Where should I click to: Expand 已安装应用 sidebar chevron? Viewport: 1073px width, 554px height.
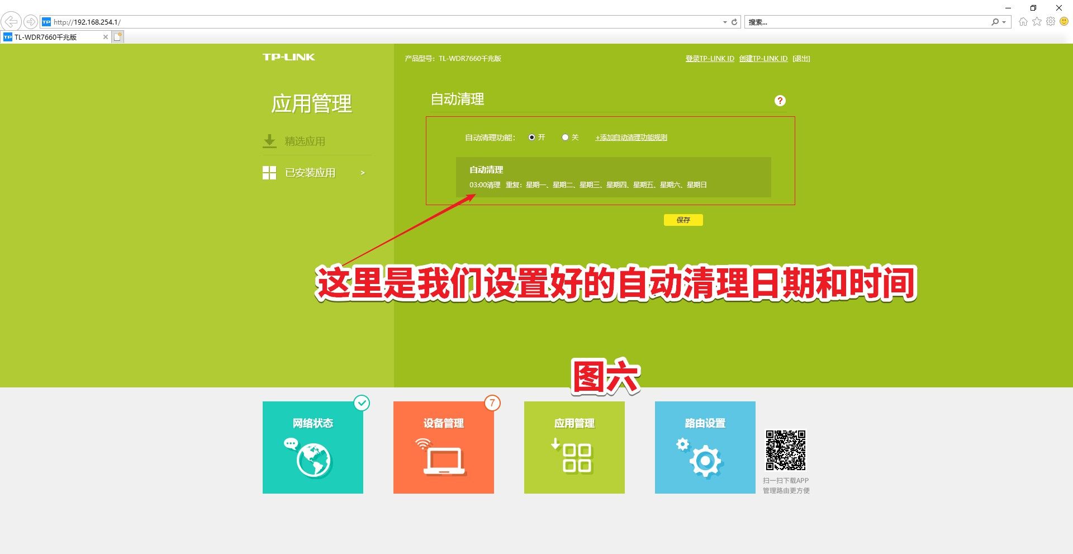point(363,173)
